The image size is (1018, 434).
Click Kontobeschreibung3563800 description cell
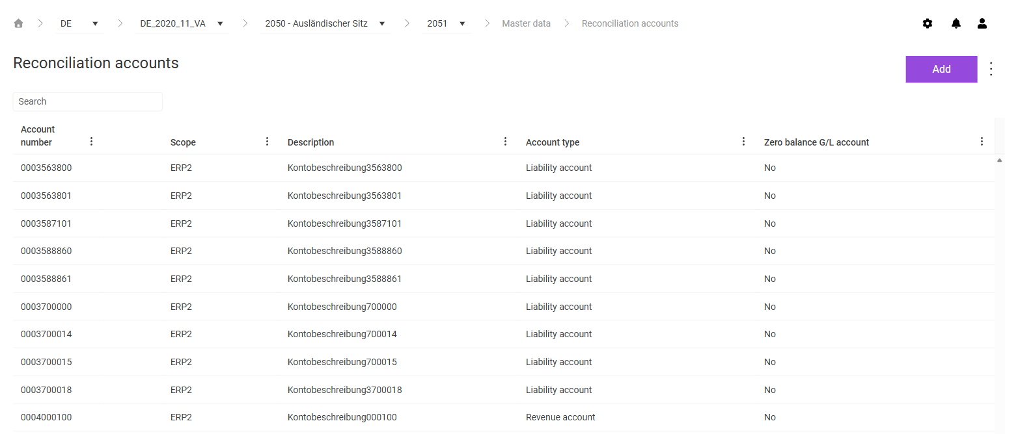345,168
